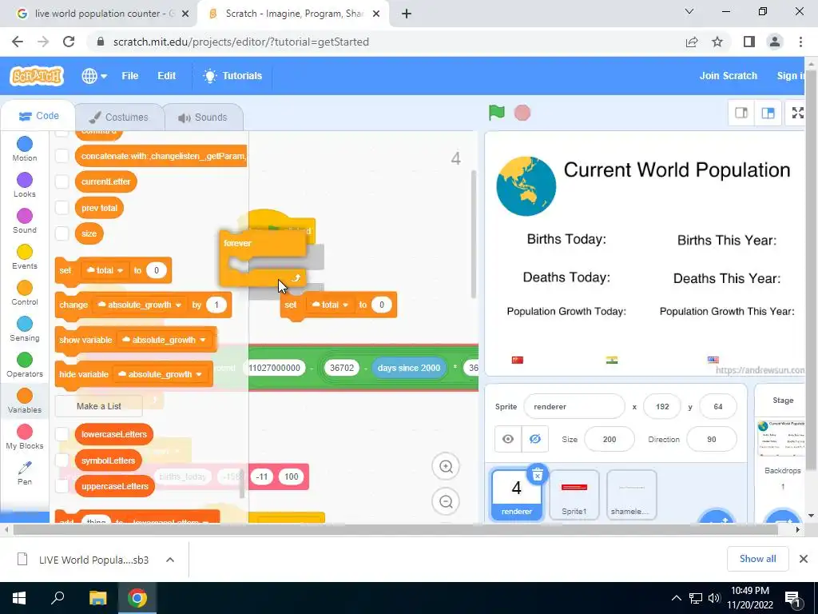Image resolution: width=818 pixels, height=614 pixels.
Task: Click the sprite Size field
Action: [x=610, y=439]
